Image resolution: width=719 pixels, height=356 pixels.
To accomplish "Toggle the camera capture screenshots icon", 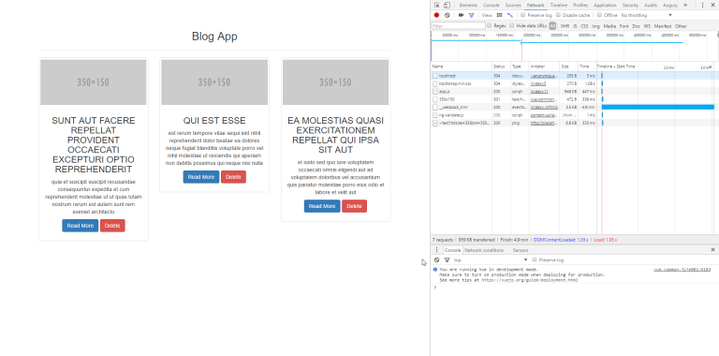I will [462, 15].
